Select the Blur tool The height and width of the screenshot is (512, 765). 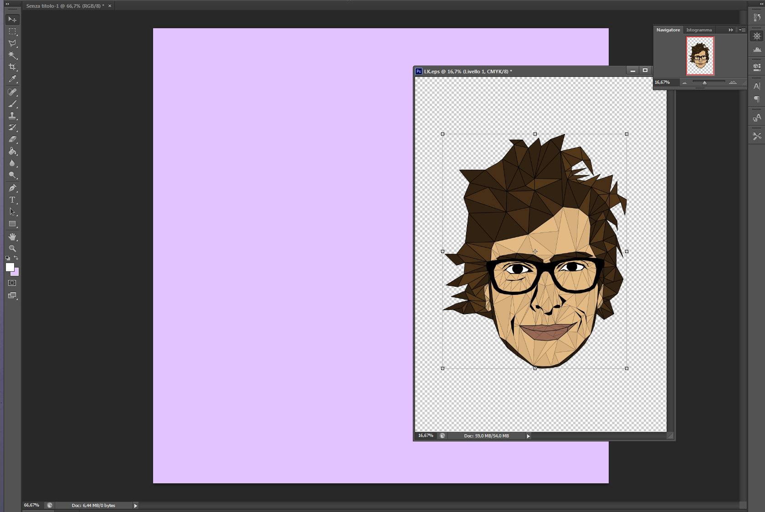coord(12,163)
